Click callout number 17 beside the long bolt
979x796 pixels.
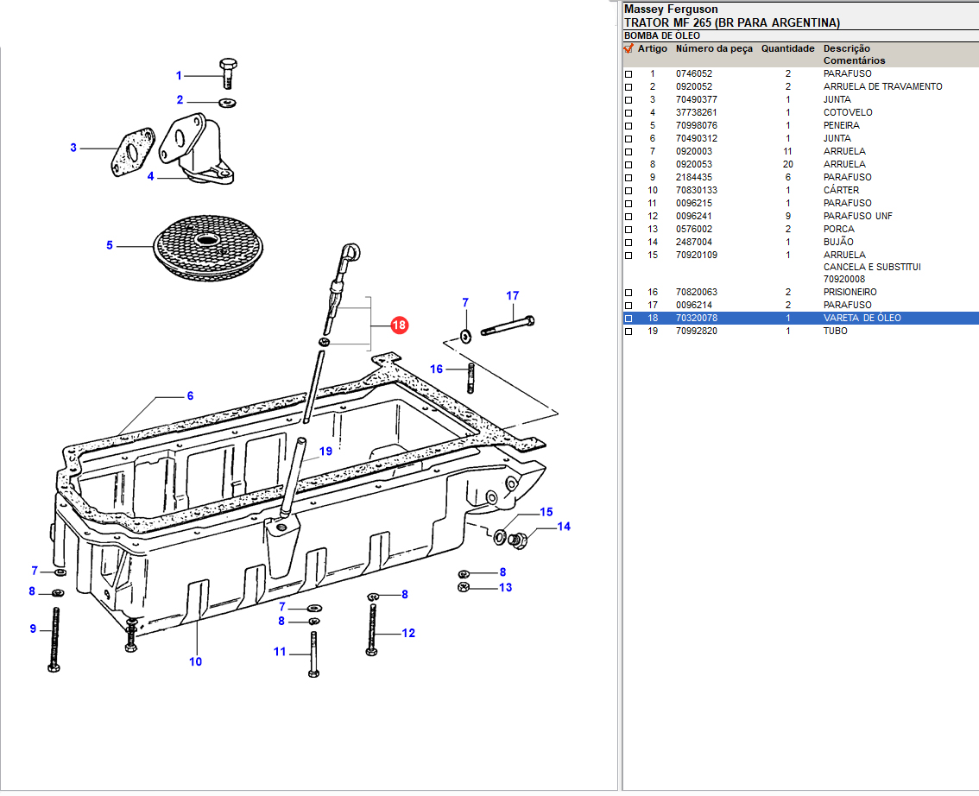click(x=513, y=296)
